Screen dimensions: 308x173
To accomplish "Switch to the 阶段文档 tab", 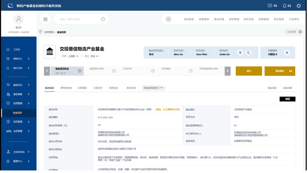I will coord(131,88).
